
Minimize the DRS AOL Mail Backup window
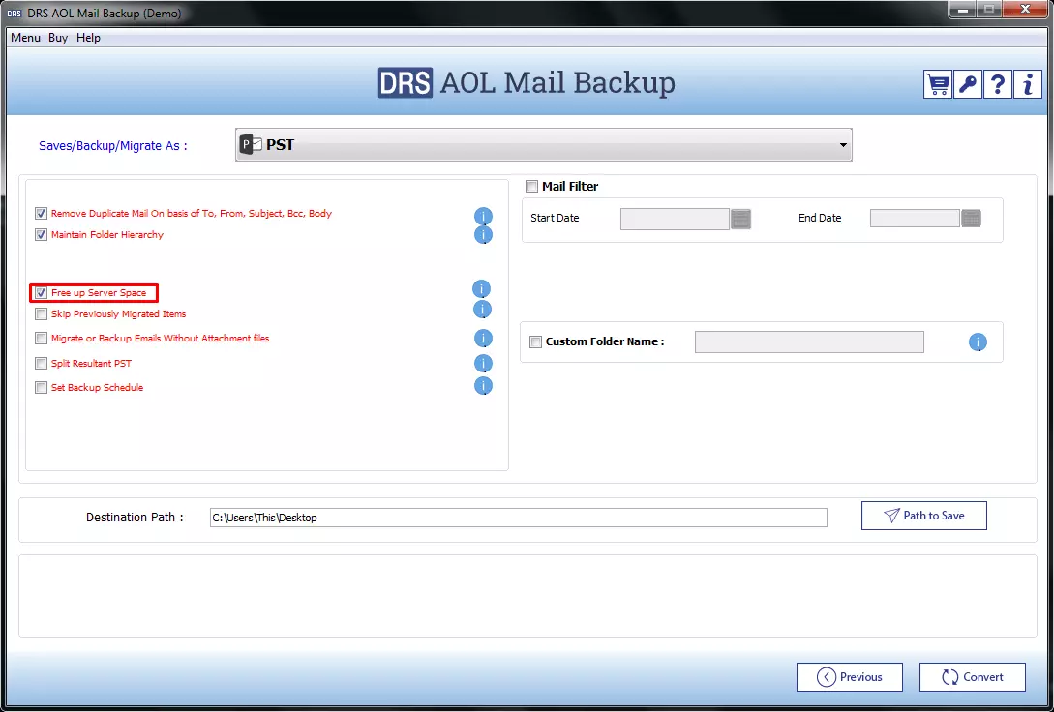963,10
